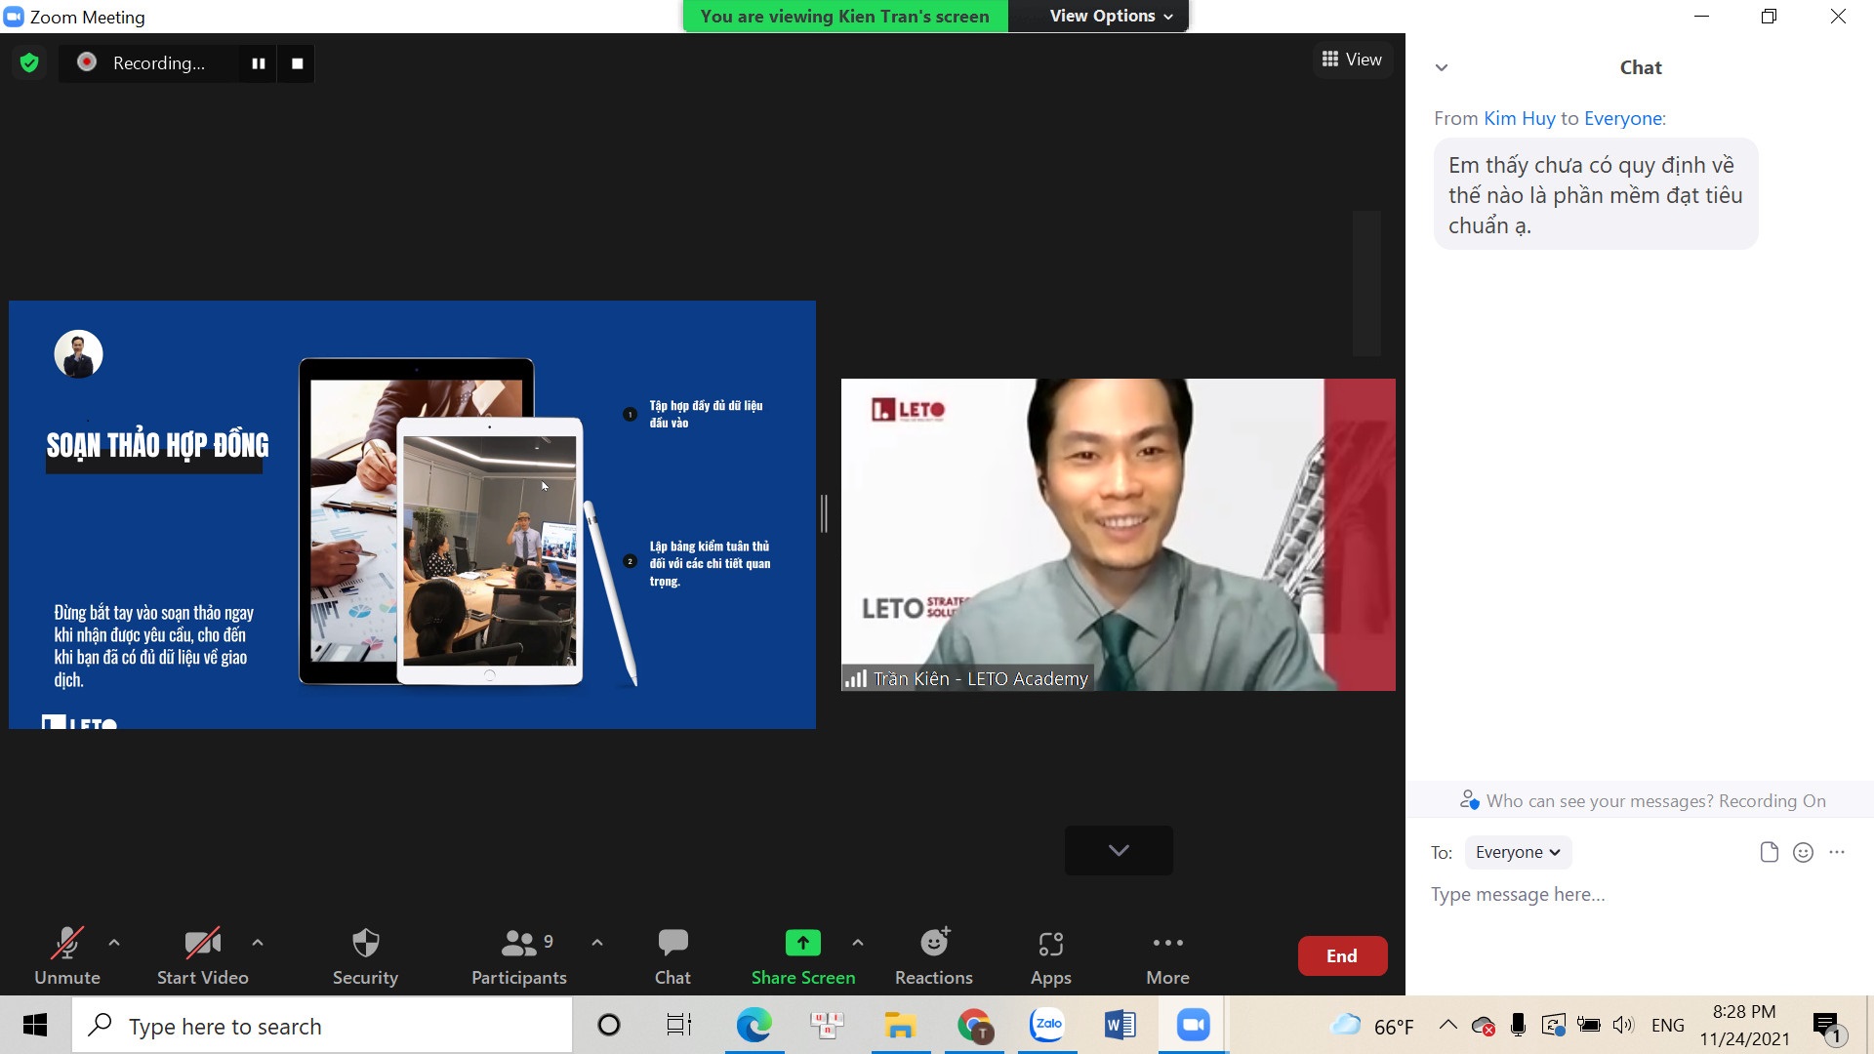
Task: Click the Chat panel title
Action: pyautogui.click(x=1641, y=67)
